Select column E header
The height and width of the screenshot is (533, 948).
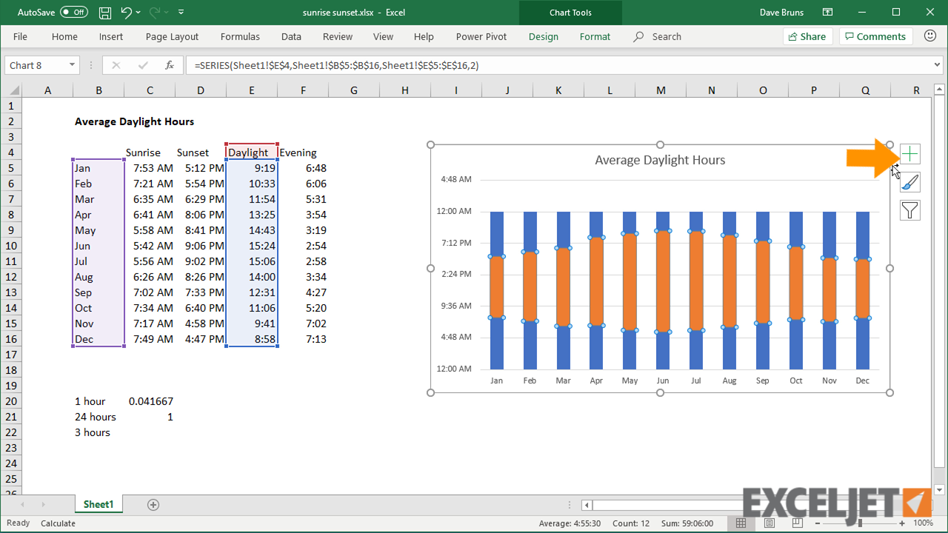[x=252, y=90]
